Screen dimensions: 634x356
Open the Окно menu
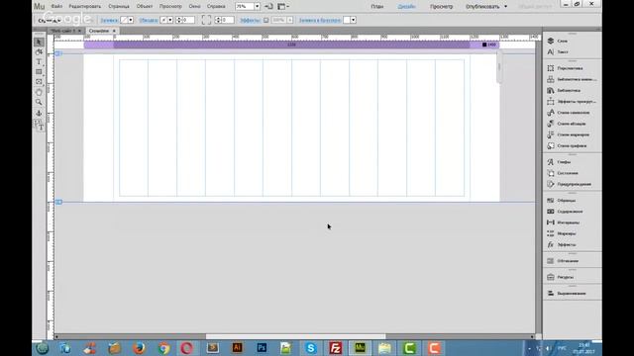click(x=194, y=7)
